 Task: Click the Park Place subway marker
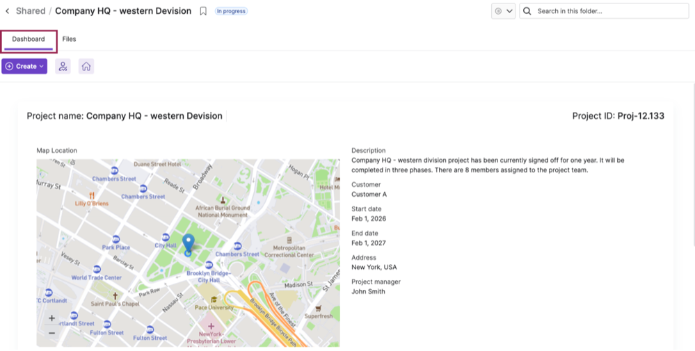click(116, 239)
